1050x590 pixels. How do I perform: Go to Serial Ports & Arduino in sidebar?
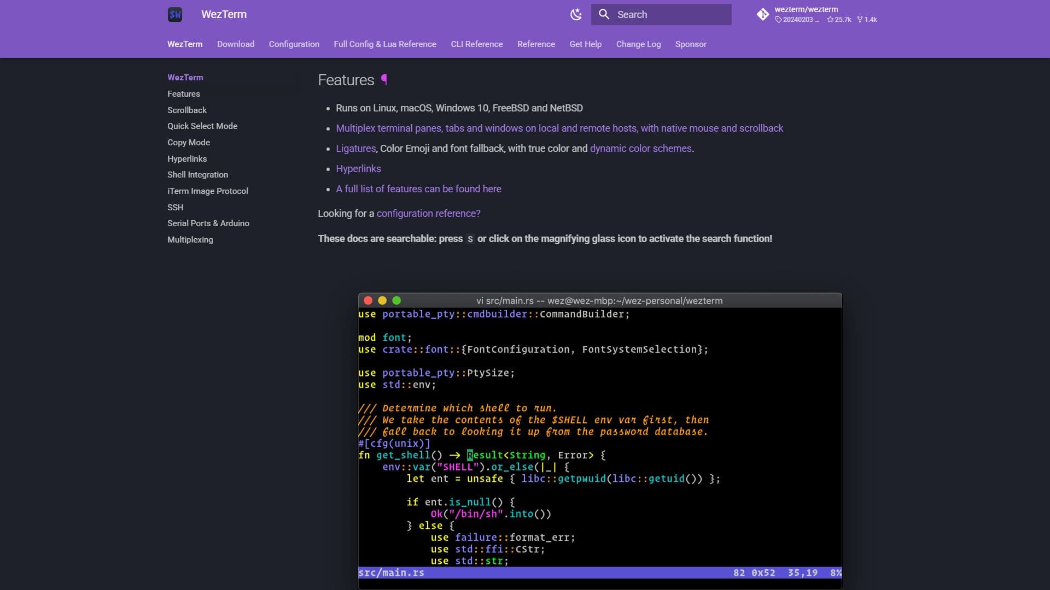point(208,223)
